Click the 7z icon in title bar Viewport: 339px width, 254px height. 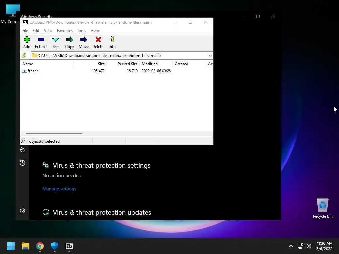pos(25,22)
